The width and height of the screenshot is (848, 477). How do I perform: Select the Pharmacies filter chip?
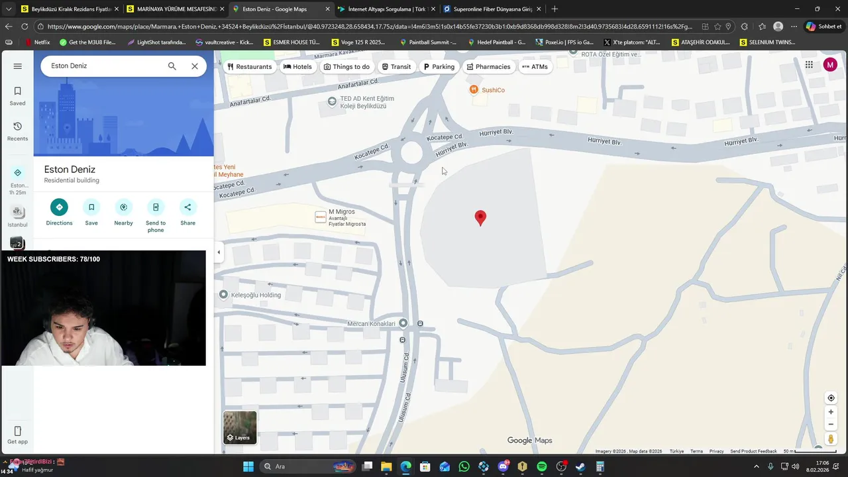click(488, 66)
